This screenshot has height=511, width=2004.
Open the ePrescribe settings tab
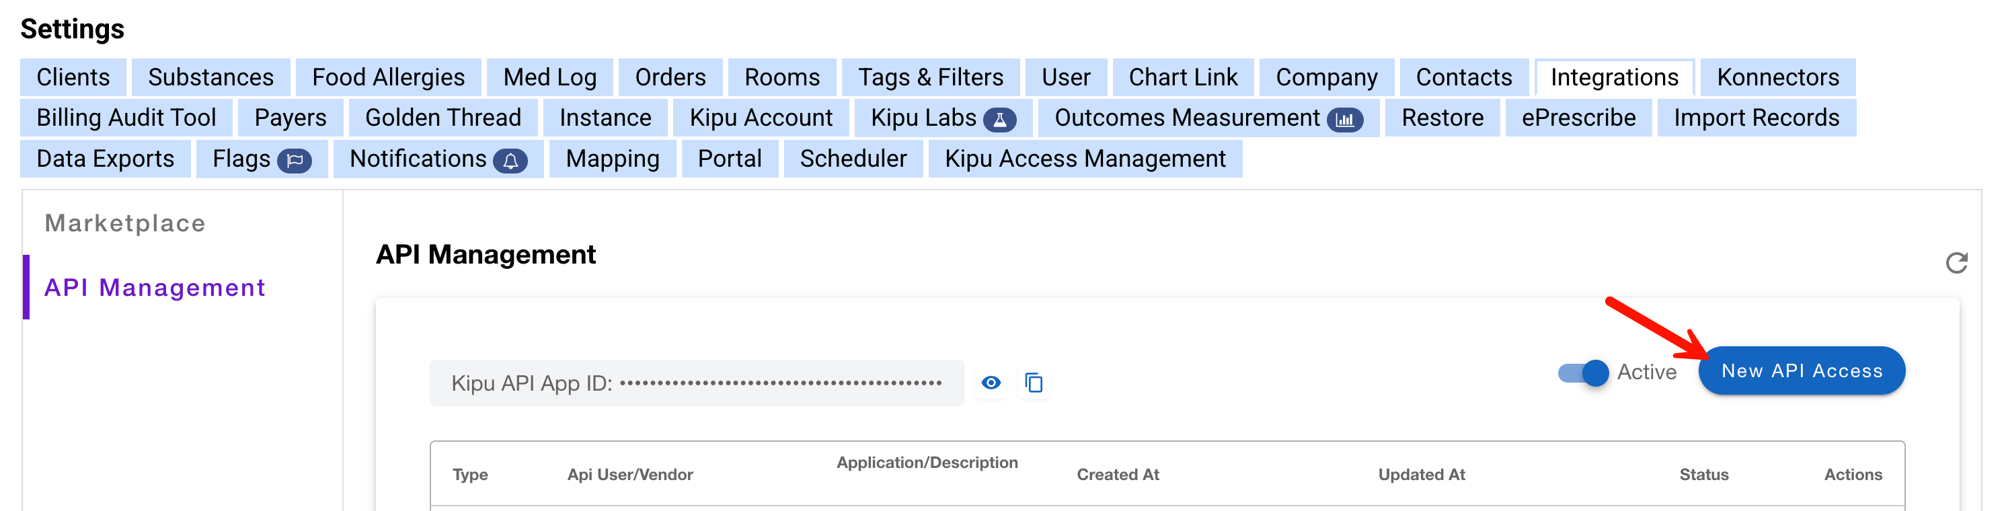click(x=1578, y=118)
